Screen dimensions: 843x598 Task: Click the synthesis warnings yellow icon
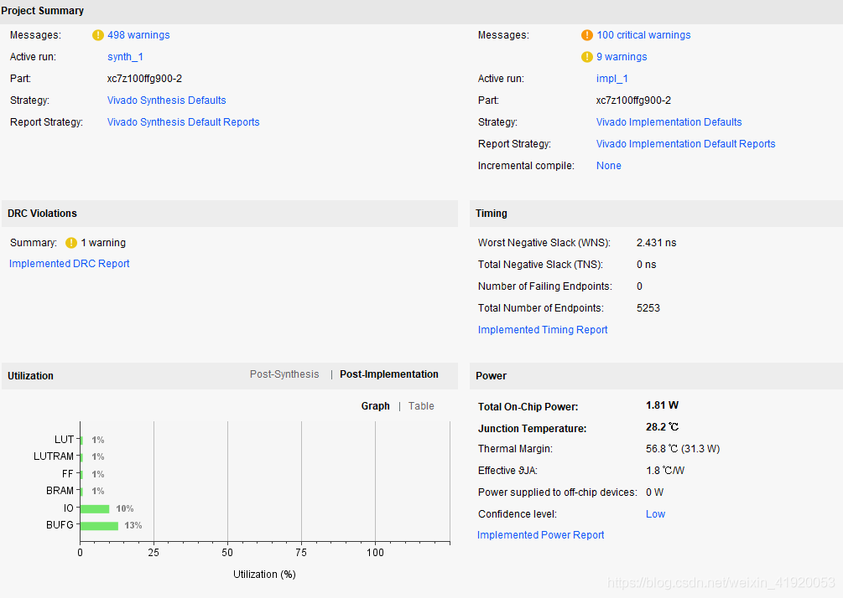(x=98, y=35)
